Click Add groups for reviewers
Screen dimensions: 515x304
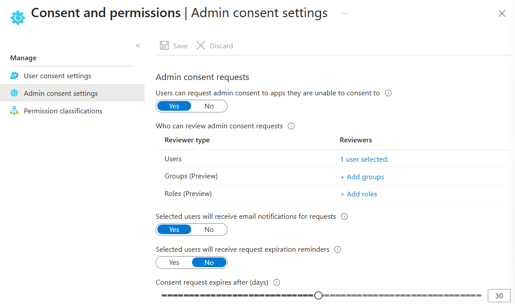coord(362,177)
